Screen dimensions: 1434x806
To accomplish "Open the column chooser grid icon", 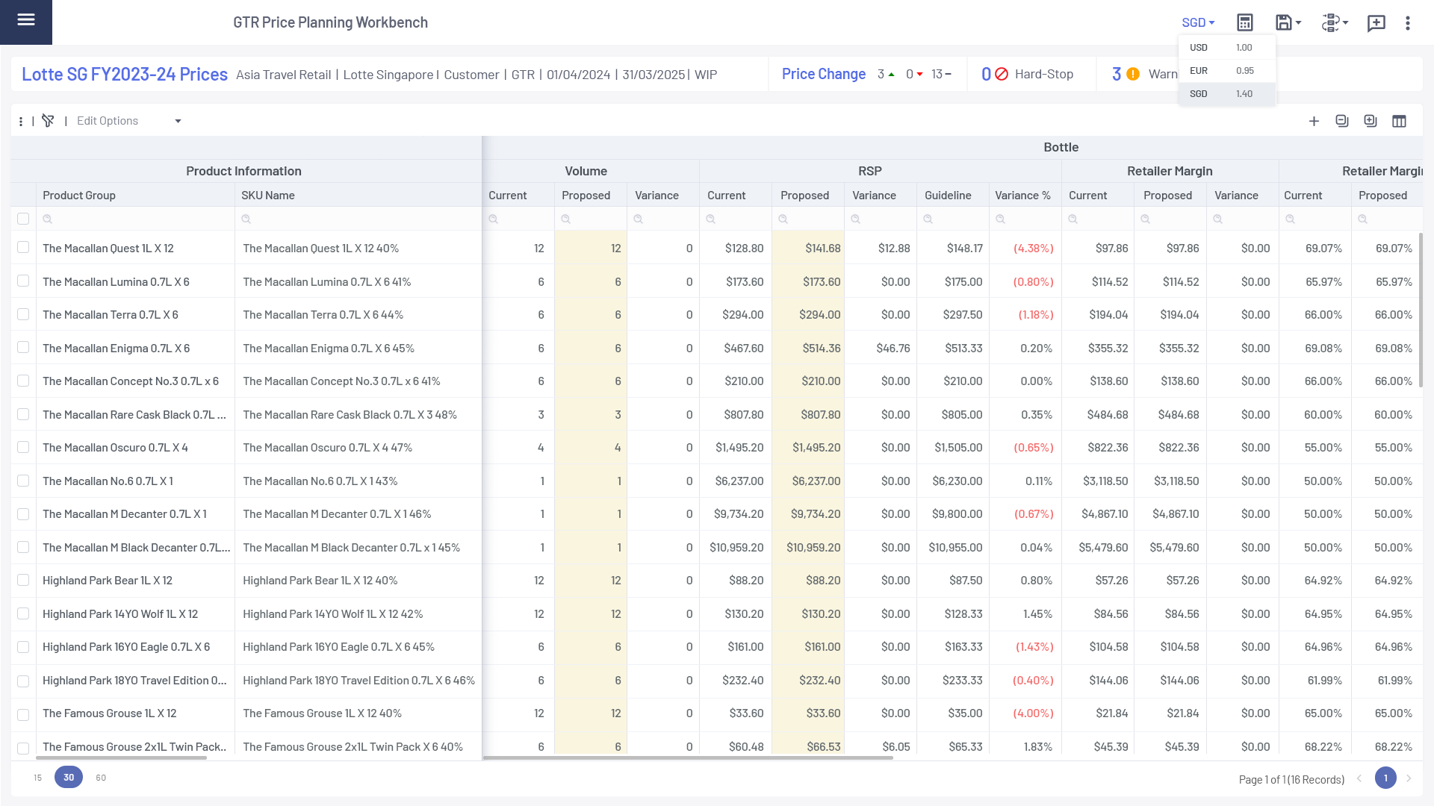I will click(x=1399, y=121).
